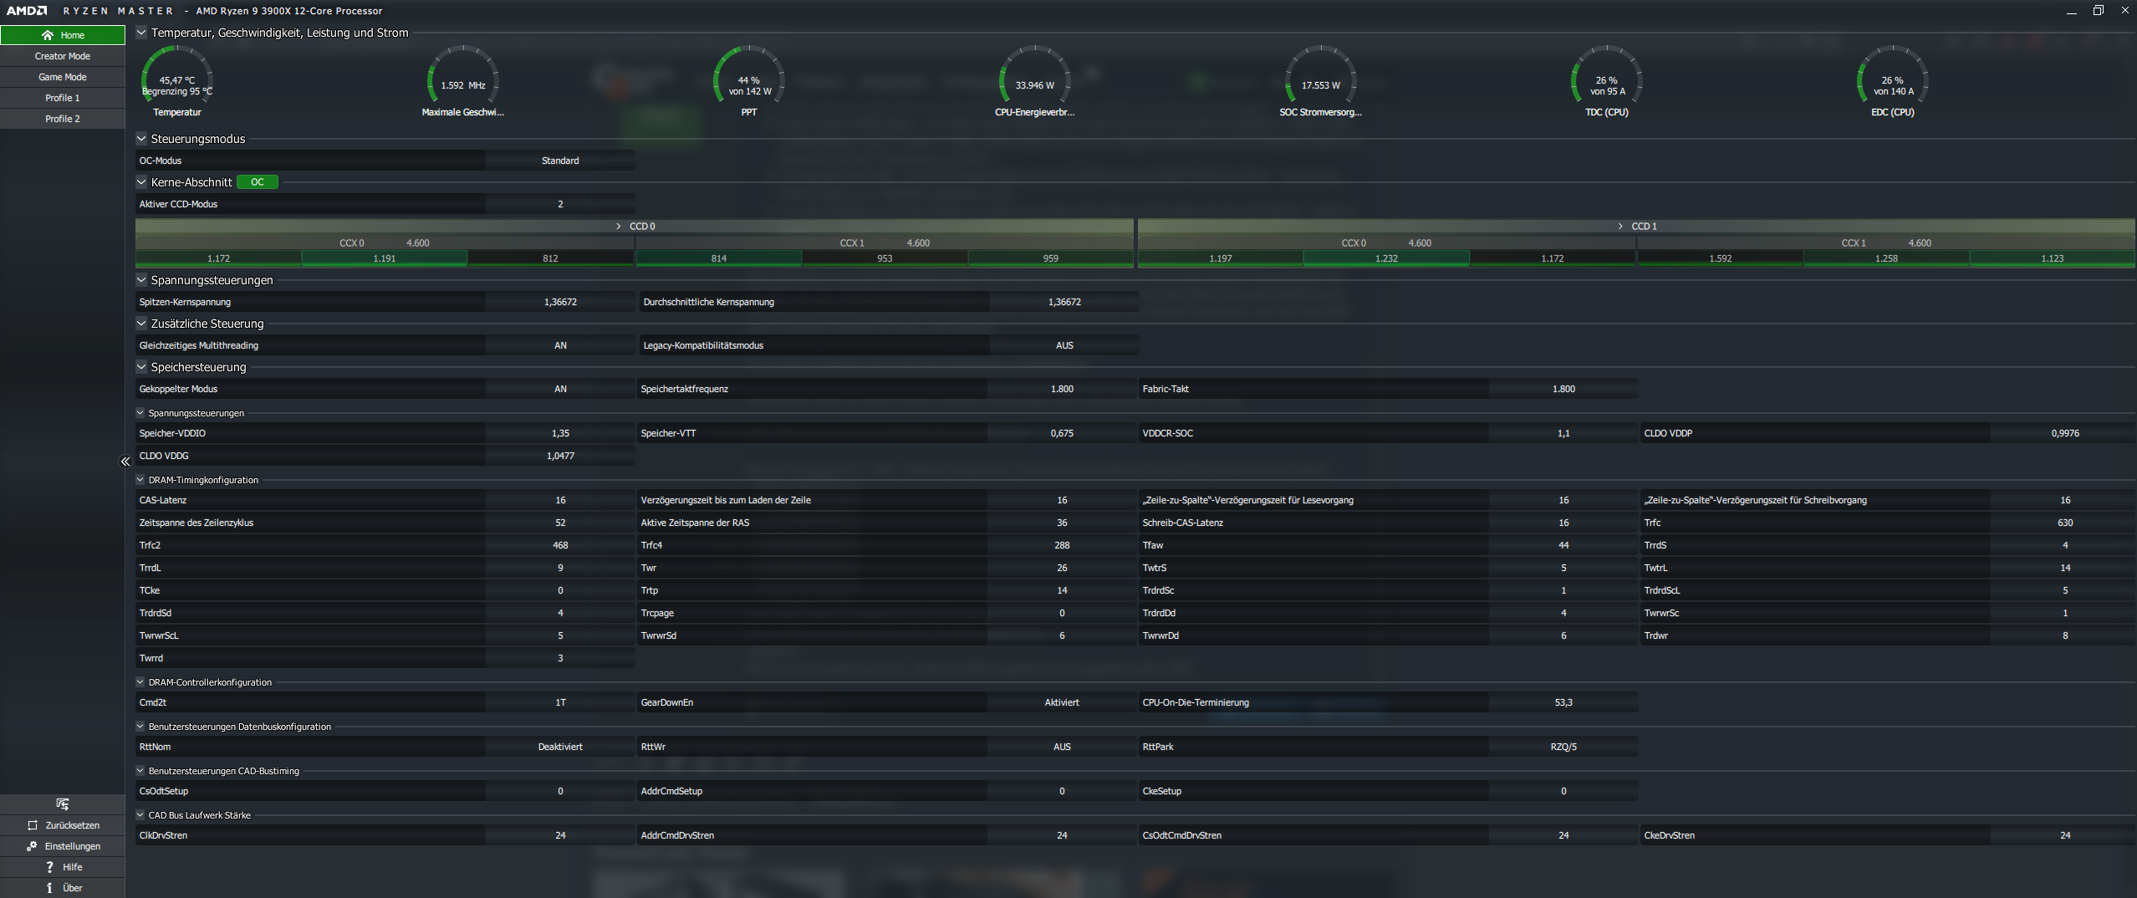
Task: Select the core bar showing 959
Action: [x=1051, y=259]
